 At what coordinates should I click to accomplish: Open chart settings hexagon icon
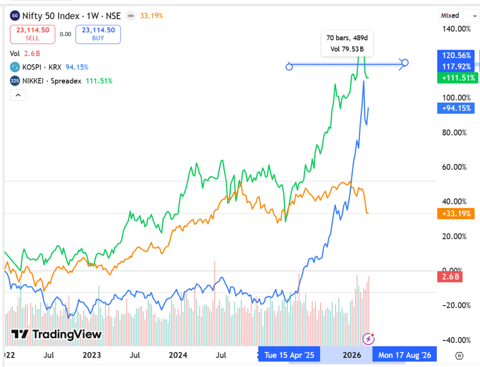(459, 355)
